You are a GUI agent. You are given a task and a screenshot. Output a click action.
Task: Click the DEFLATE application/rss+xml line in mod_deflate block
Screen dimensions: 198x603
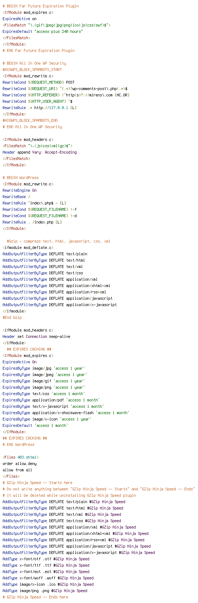coord(54,292)
